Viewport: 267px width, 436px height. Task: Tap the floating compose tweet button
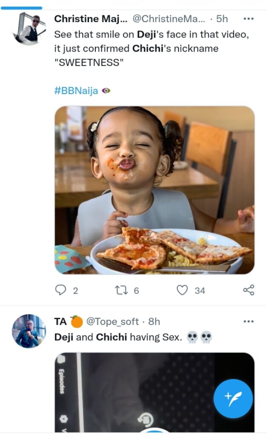tap(233, 399)
